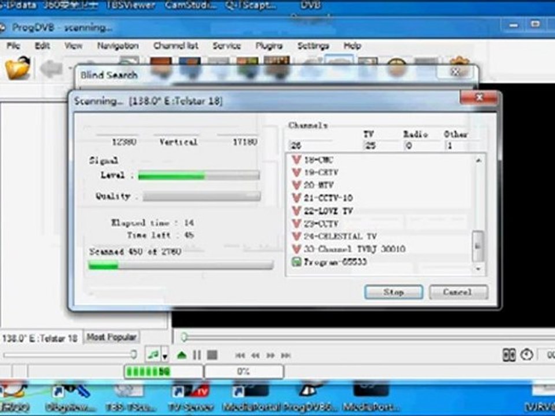Rewind playback
The width and height of the screenshot is (555, 416).
coord(255,355)
